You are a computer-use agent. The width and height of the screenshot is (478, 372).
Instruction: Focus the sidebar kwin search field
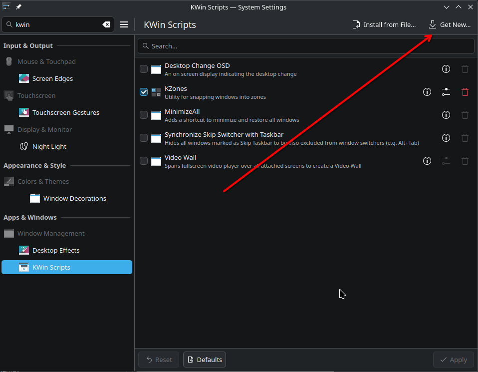(x=58, y=24)
